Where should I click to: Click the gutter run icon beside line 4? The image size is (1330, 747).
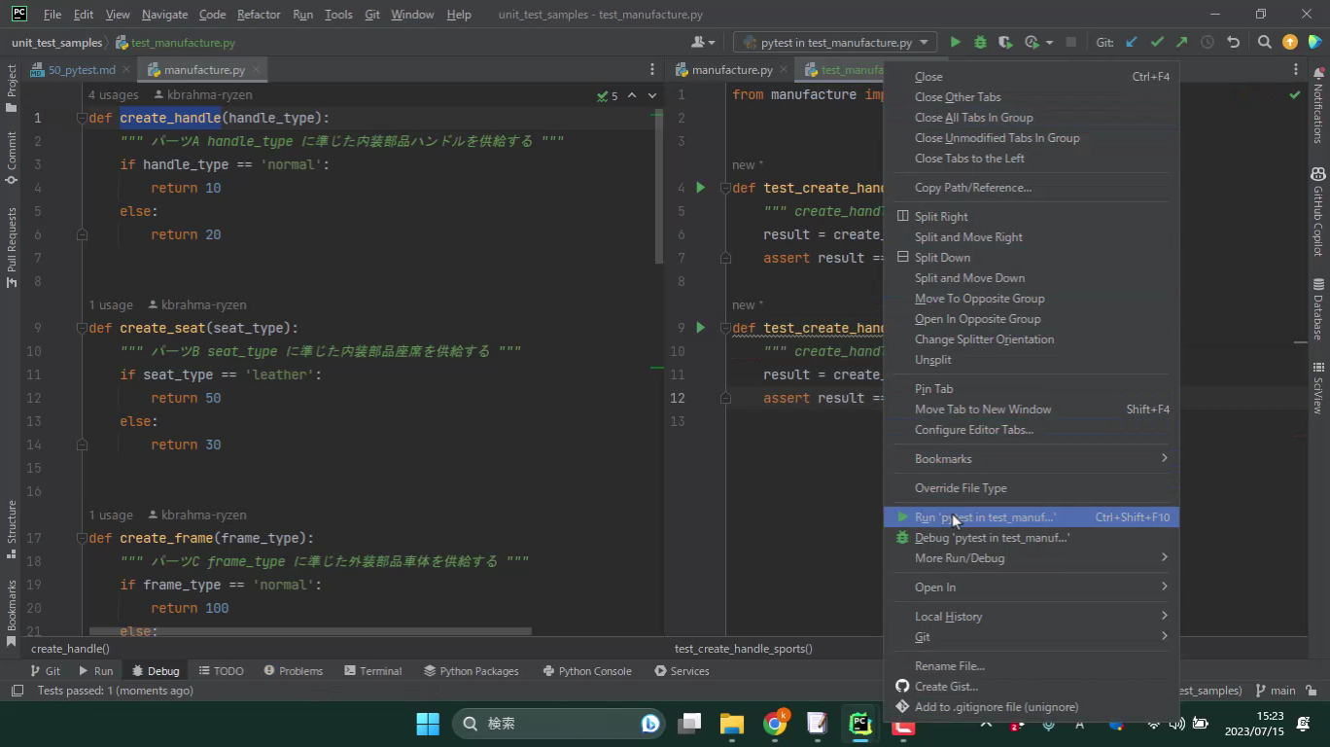[x=700, y=188]
